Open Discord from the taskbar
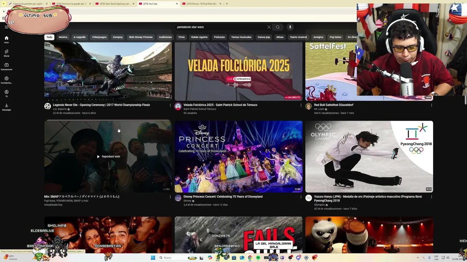This screenshot has width=467, height=262. (298, 258)
